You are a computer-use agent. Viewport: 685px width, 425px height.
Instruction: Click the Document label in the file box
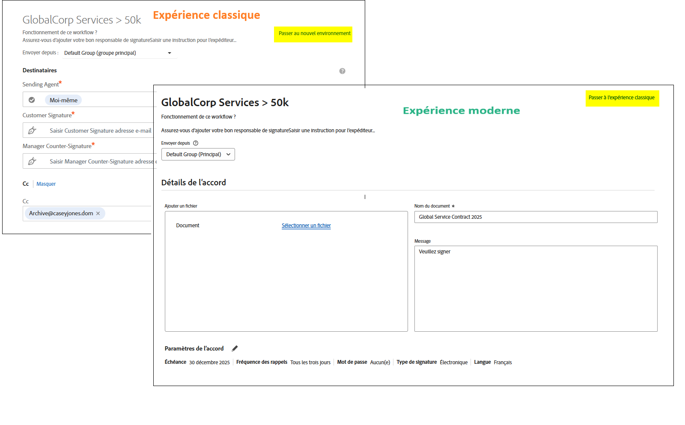coord(188,226)
